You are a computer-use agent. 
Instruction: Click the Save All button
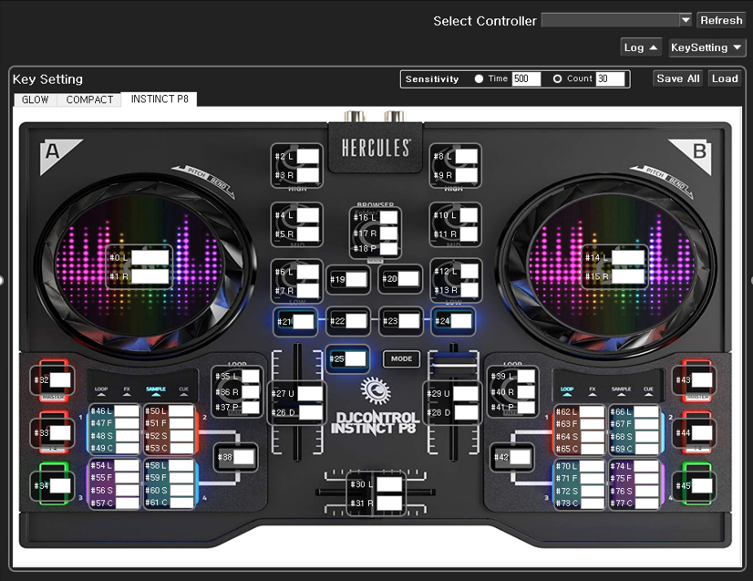[x=678, y=78]
